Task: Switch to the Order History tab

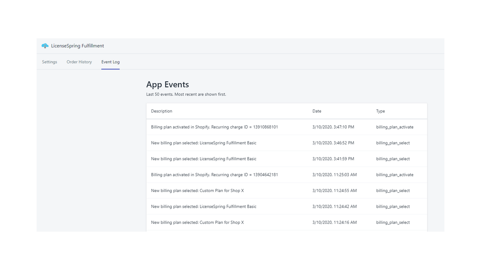Action: coord(79,62)
